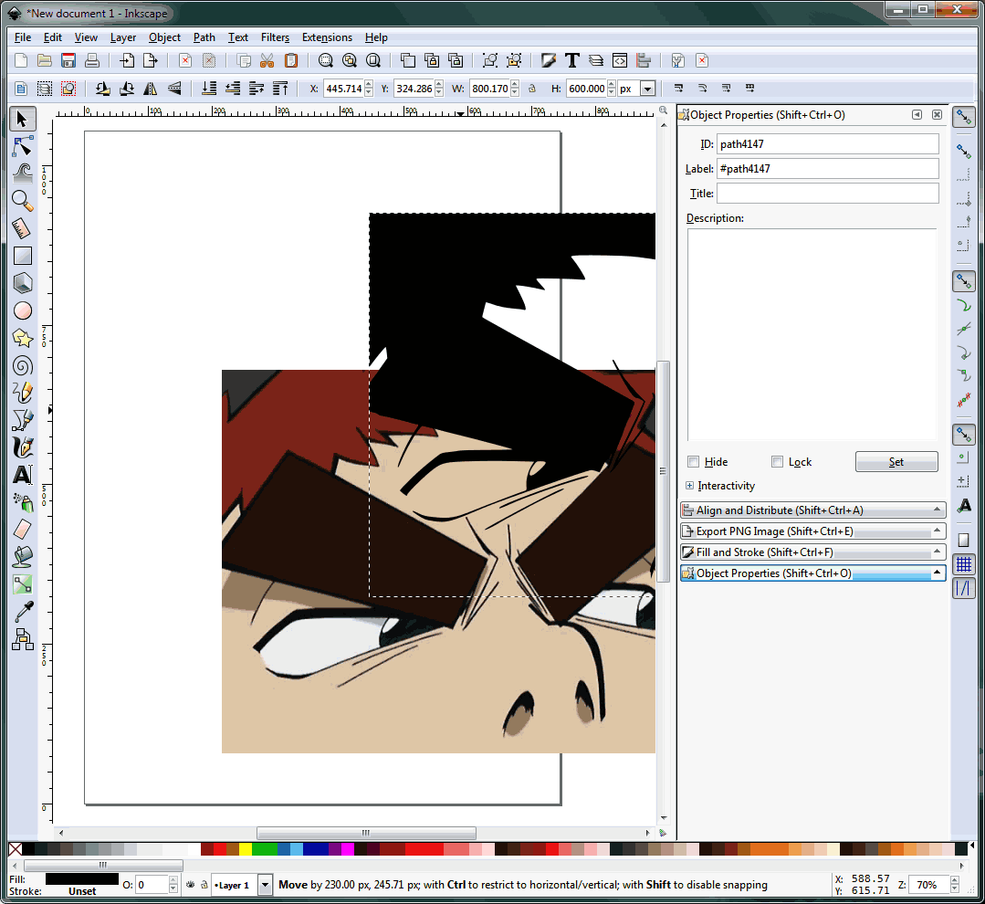Expand Export PNG Image panel
This screenshot has height=904, width=985.
click(812, 531)
